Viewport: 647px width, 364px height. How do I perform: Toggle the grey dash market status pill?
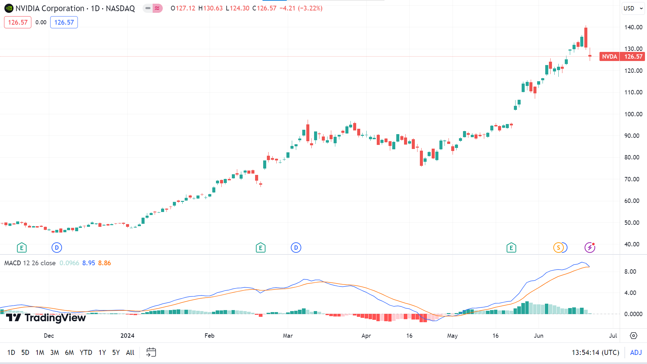pyautogui.click(x=148, y=8)
